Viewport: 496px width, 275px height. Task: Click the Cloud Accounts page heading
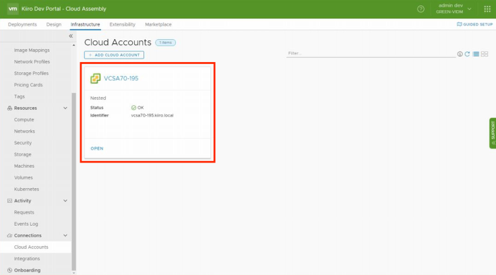pos(118,42)
